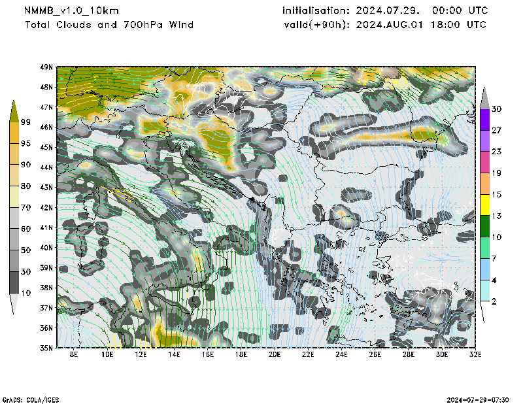Select the yellow swatch between 13 and 15
This screenshot has width=523, height=404.
pos(485,205)
